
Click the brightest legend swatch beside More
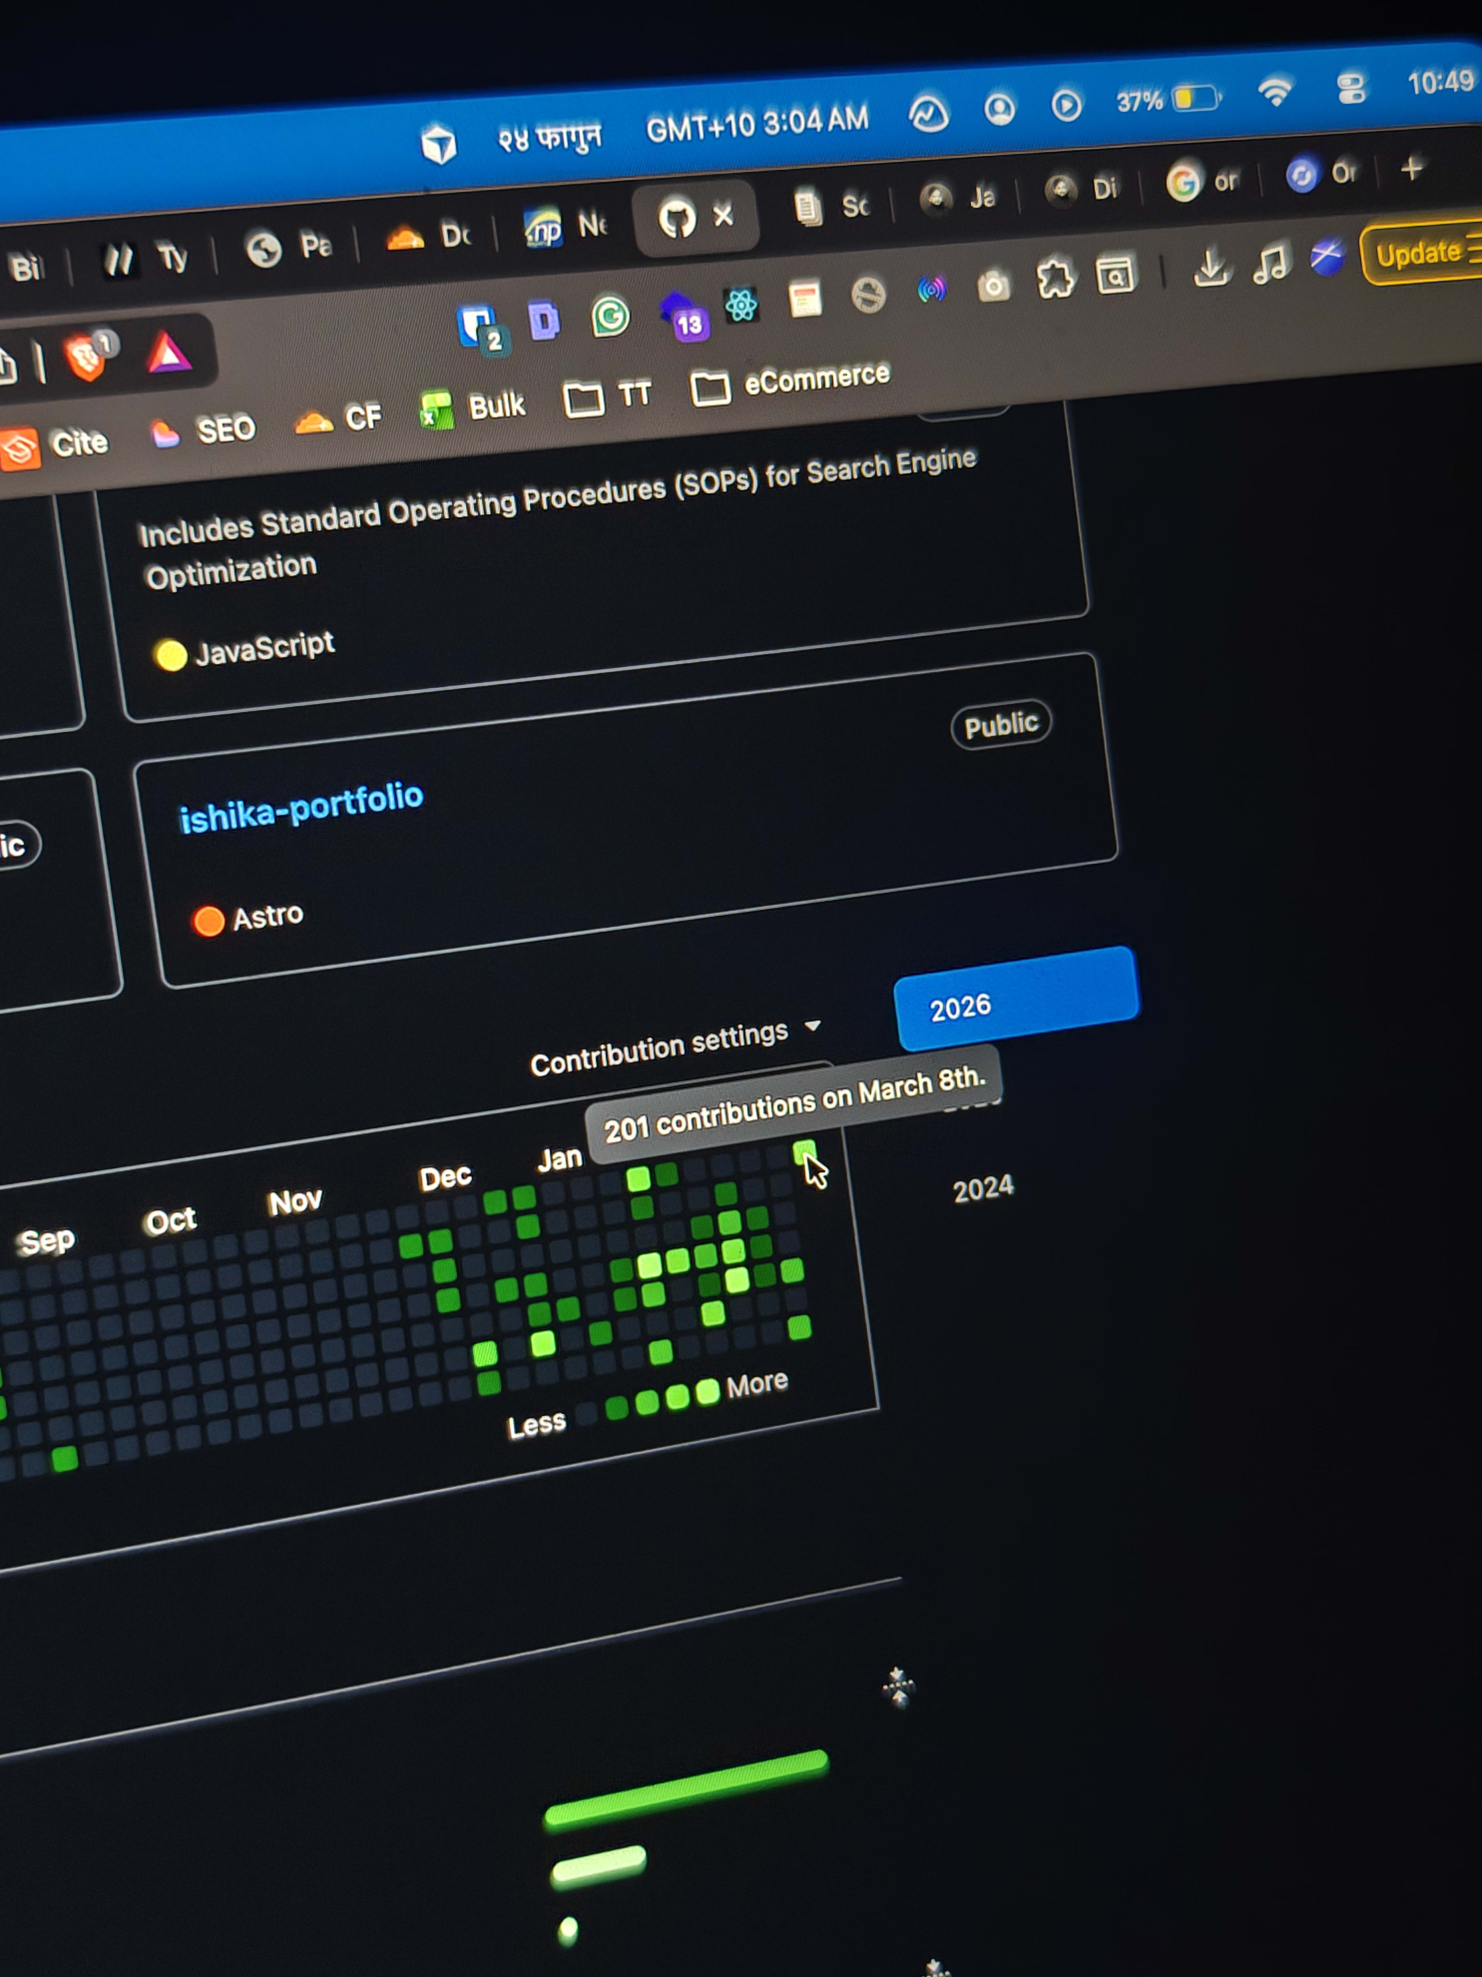coord(708,1391)
